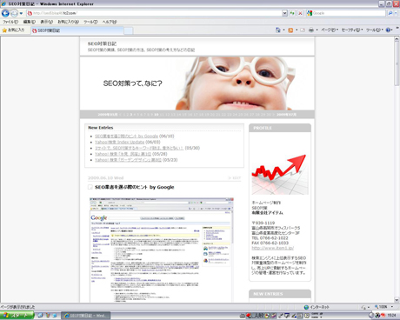
Task: Click the vertical scrollbar up arrow
Action: coord(397,39)
